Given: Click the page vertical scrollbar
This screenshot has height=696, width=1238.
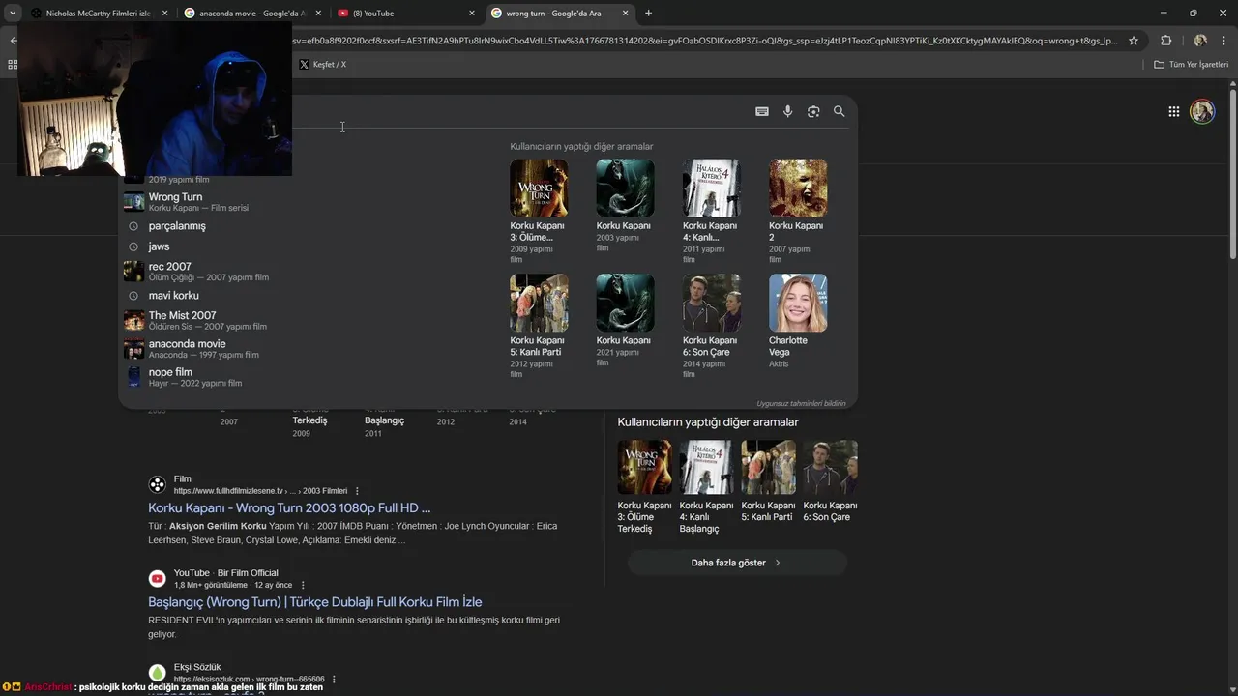Looking at the screenshot, I should pyautogui.click(x=1232, y=174).
